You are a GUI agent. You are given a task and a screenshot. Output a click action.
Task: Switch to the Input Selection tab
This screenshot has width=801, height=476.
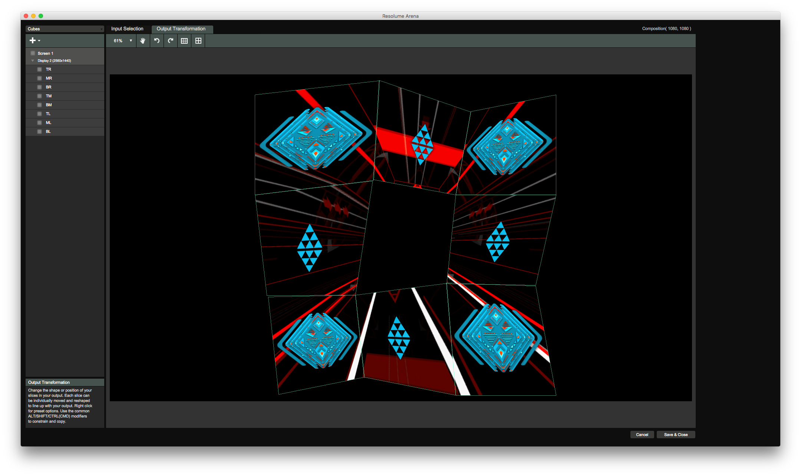[x=127, y=29]
